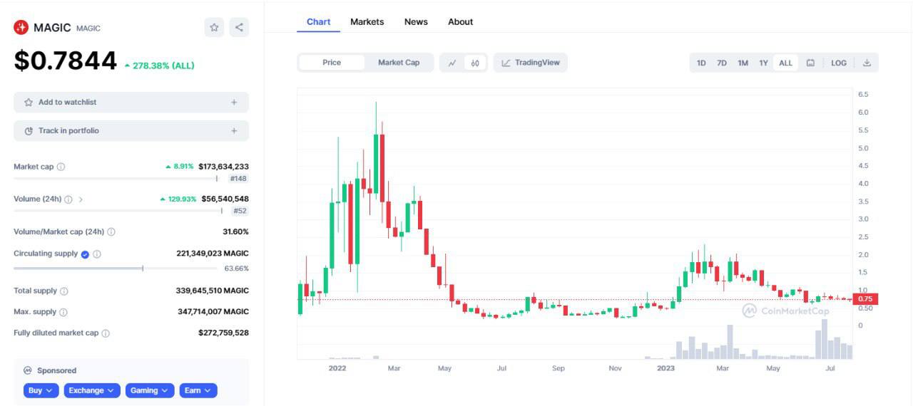Viewport: 913px width, 406px height.
Task: Select the candlestick chart icon
Action: click(x=475, y=63)
